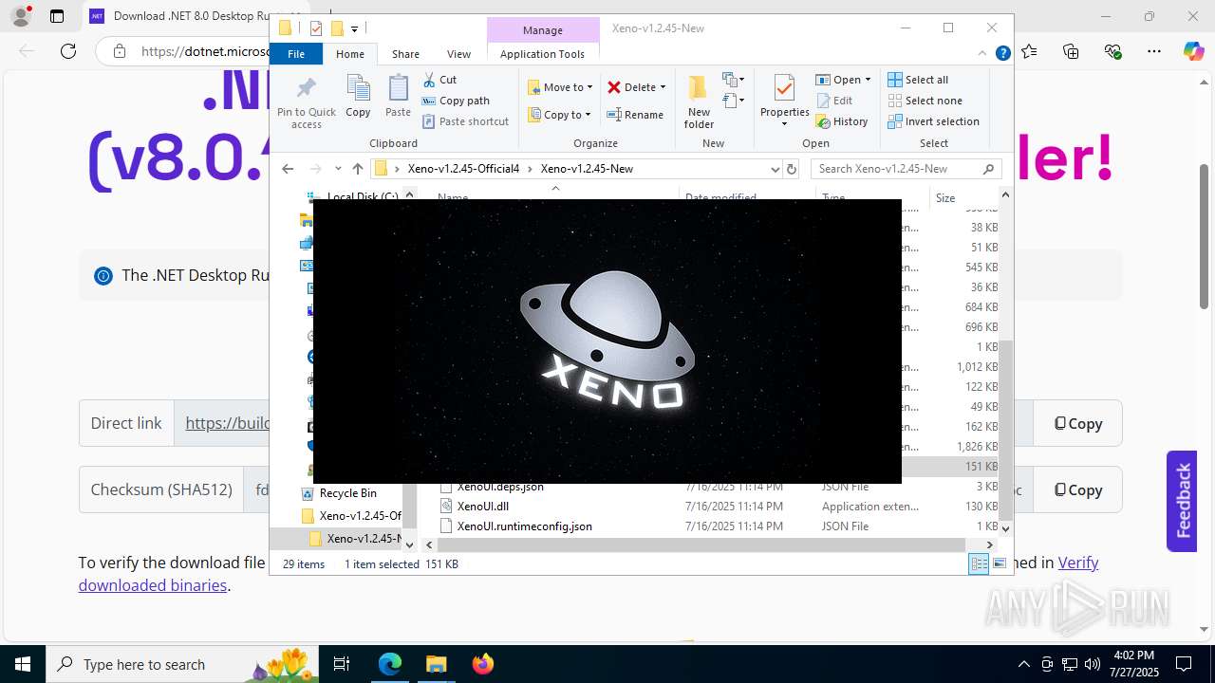Click Xeno-v1.2.45-Official4 in the address path
Image resolution: width=1215 pixels, height=683 pixels.
pyautogui.click(x=463, y=169)
